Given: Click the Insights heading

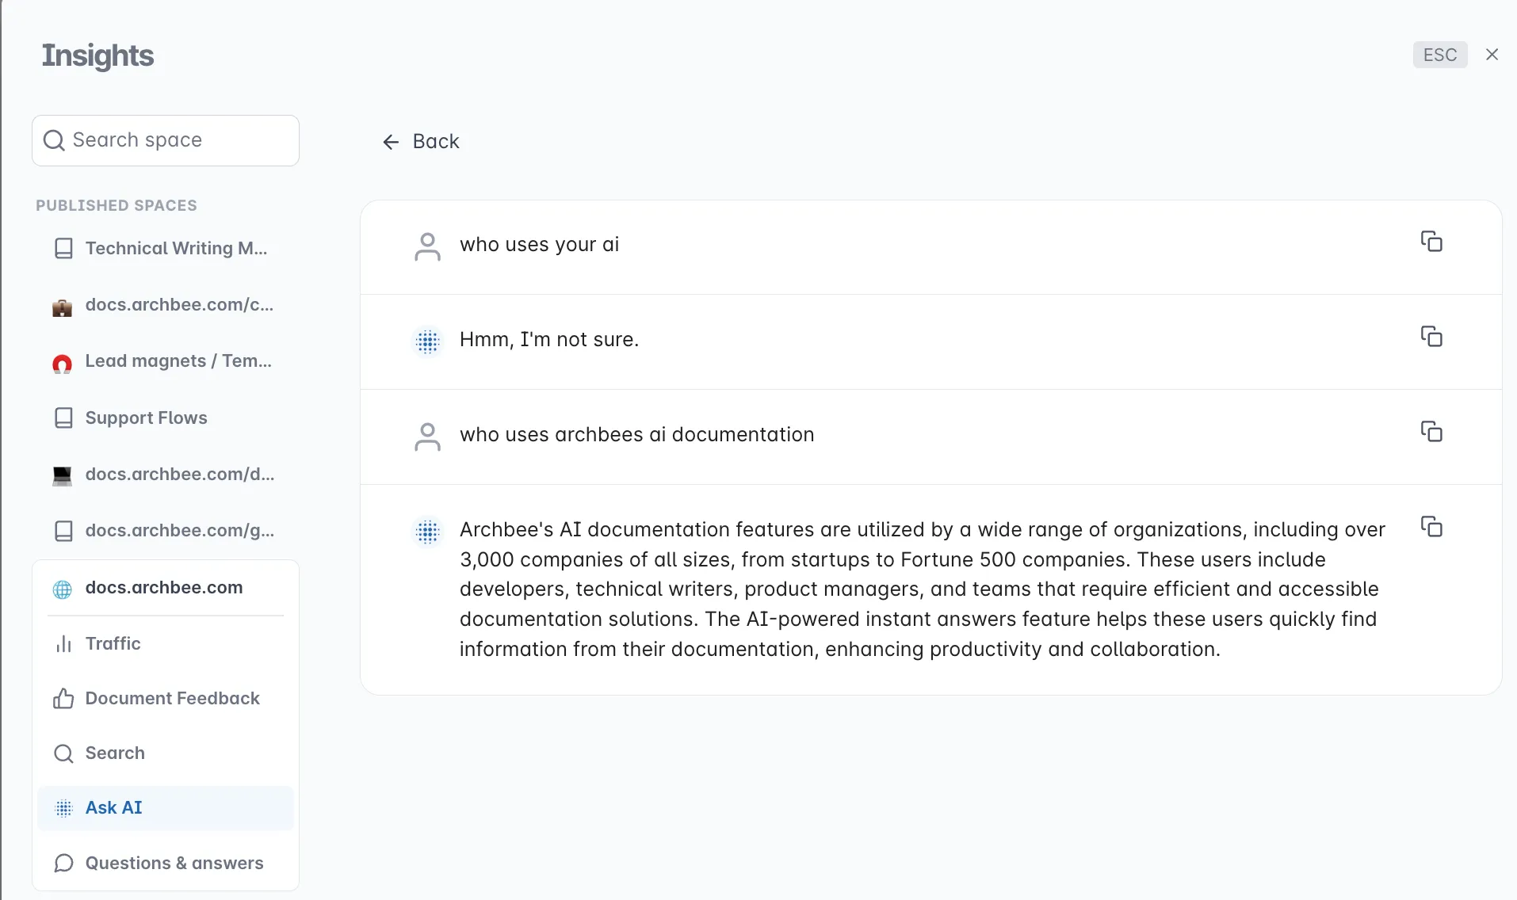Looking at the screenshot, I should pos(97,55).
